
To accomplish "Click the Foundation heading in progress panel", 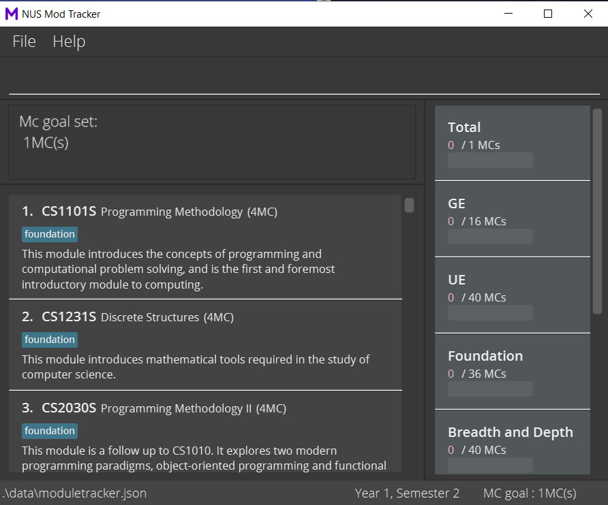I will [485, 356].
